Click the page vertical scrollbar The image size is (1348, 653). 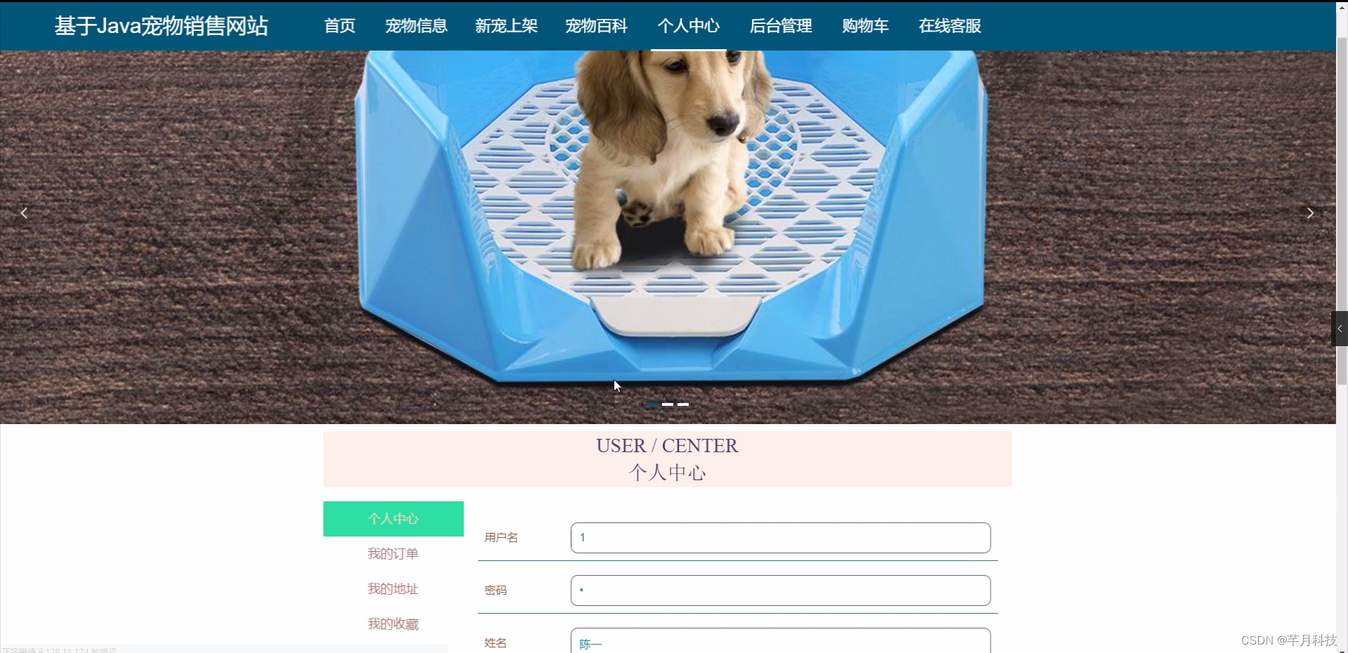tap(1342, 211)
